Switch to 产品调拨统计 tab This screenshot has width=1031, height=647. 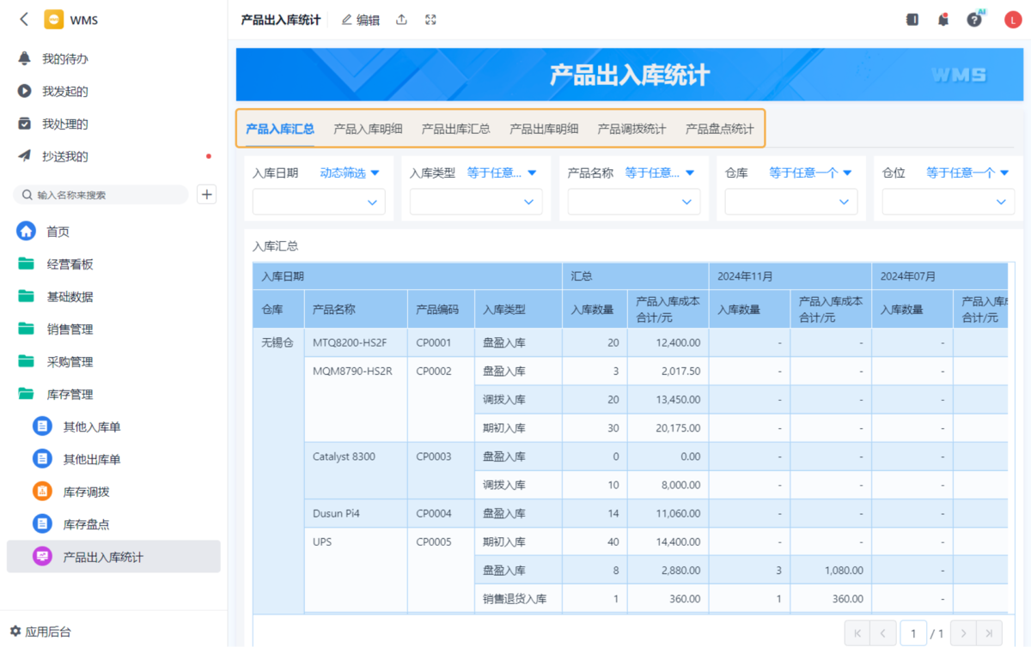coord(631,129)
